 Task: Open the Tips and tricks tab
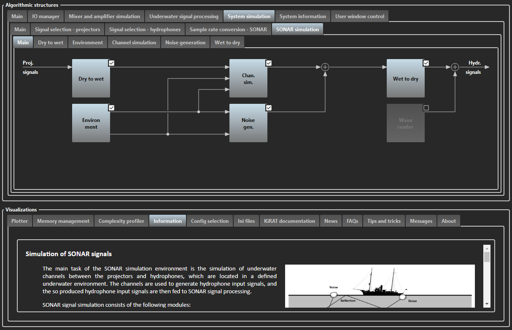(384, 221)
